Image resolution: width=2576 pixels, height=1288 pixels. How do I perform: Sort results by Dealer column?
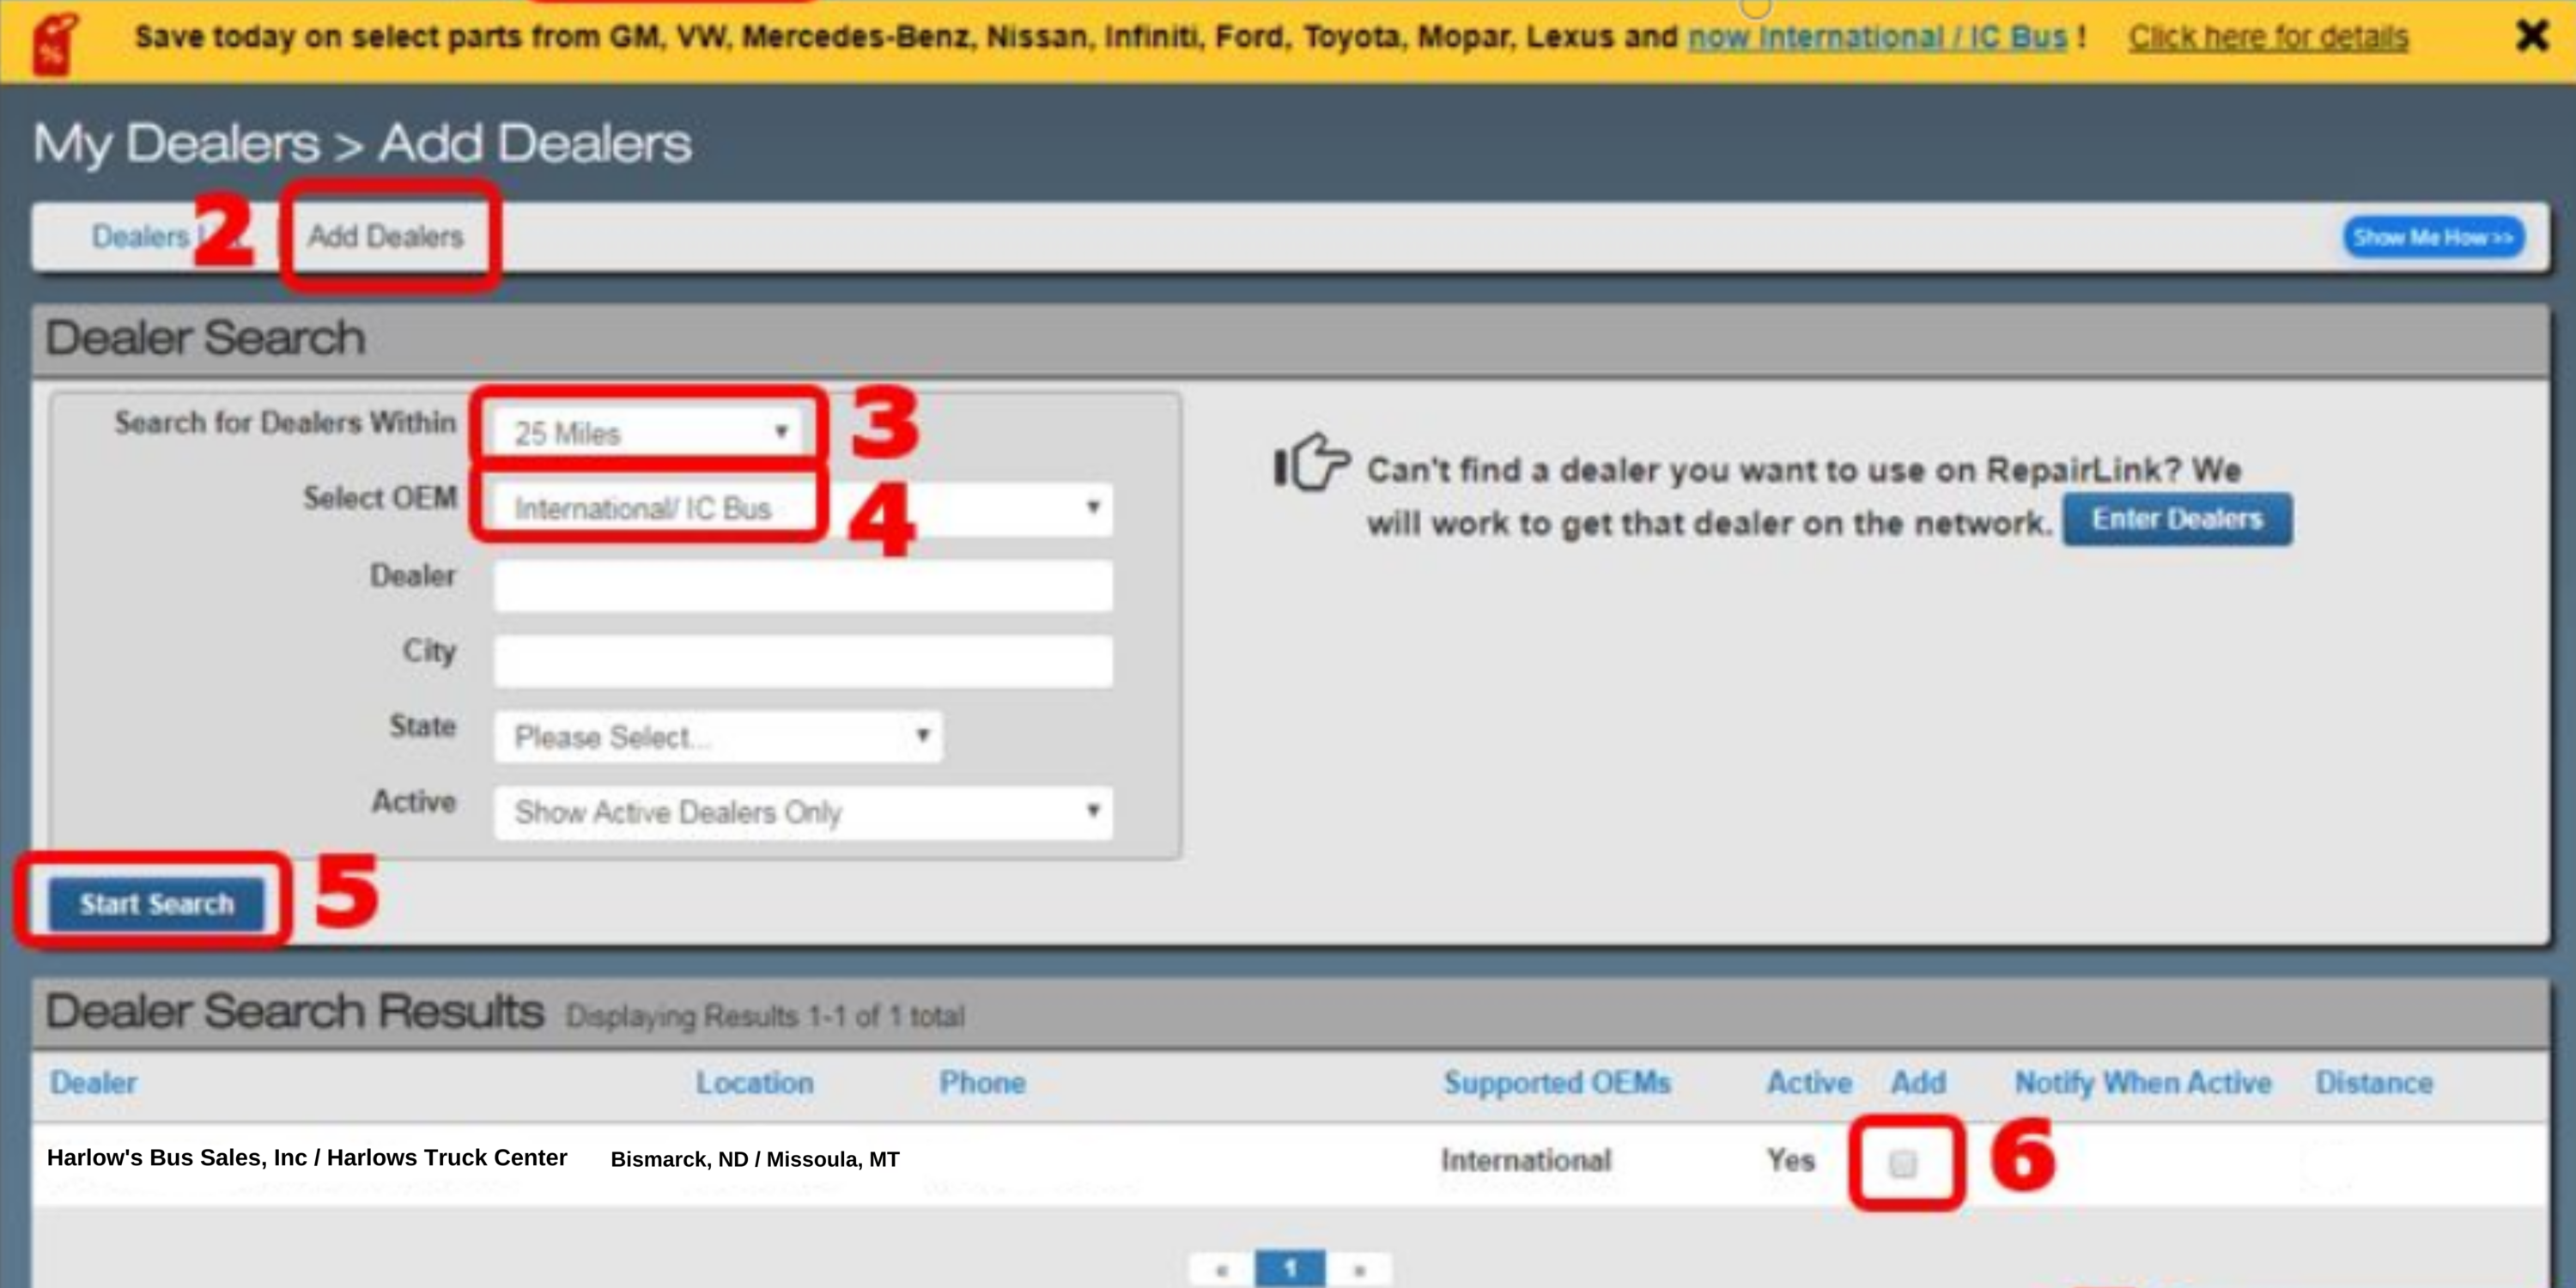(93, 1083)
